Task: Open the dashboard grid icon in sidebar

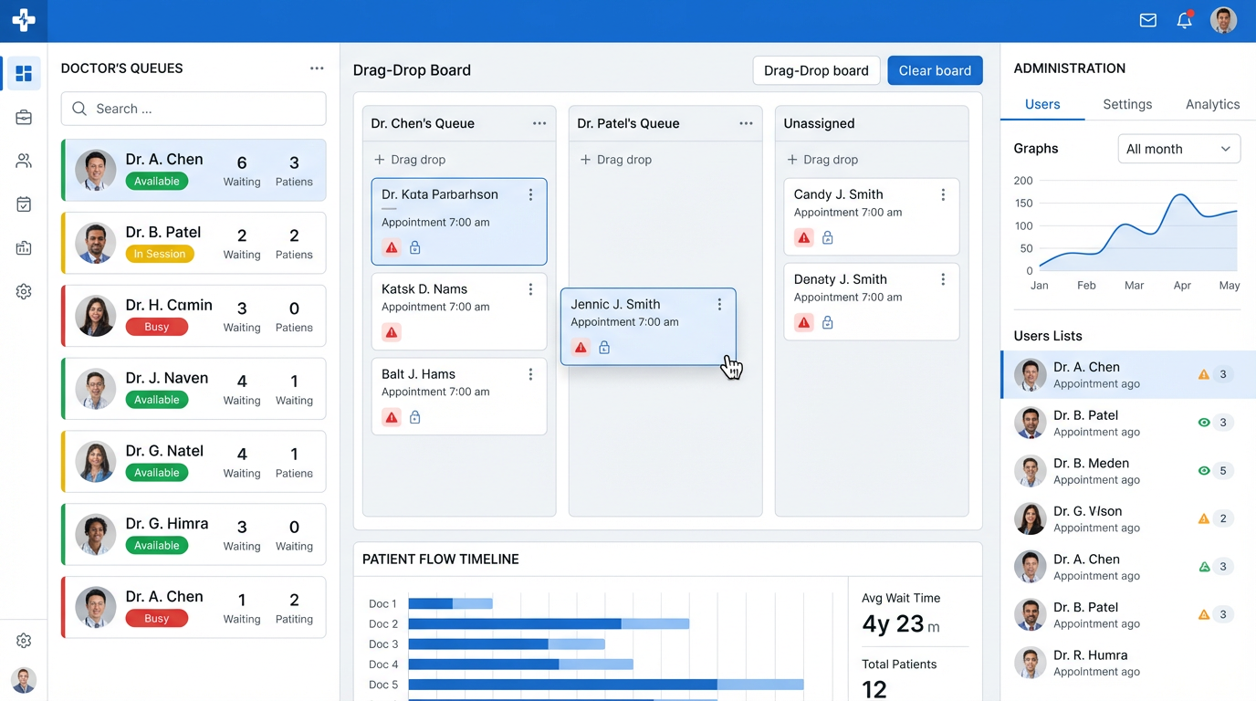Action: pyautogui.click(x=24, y=73)
